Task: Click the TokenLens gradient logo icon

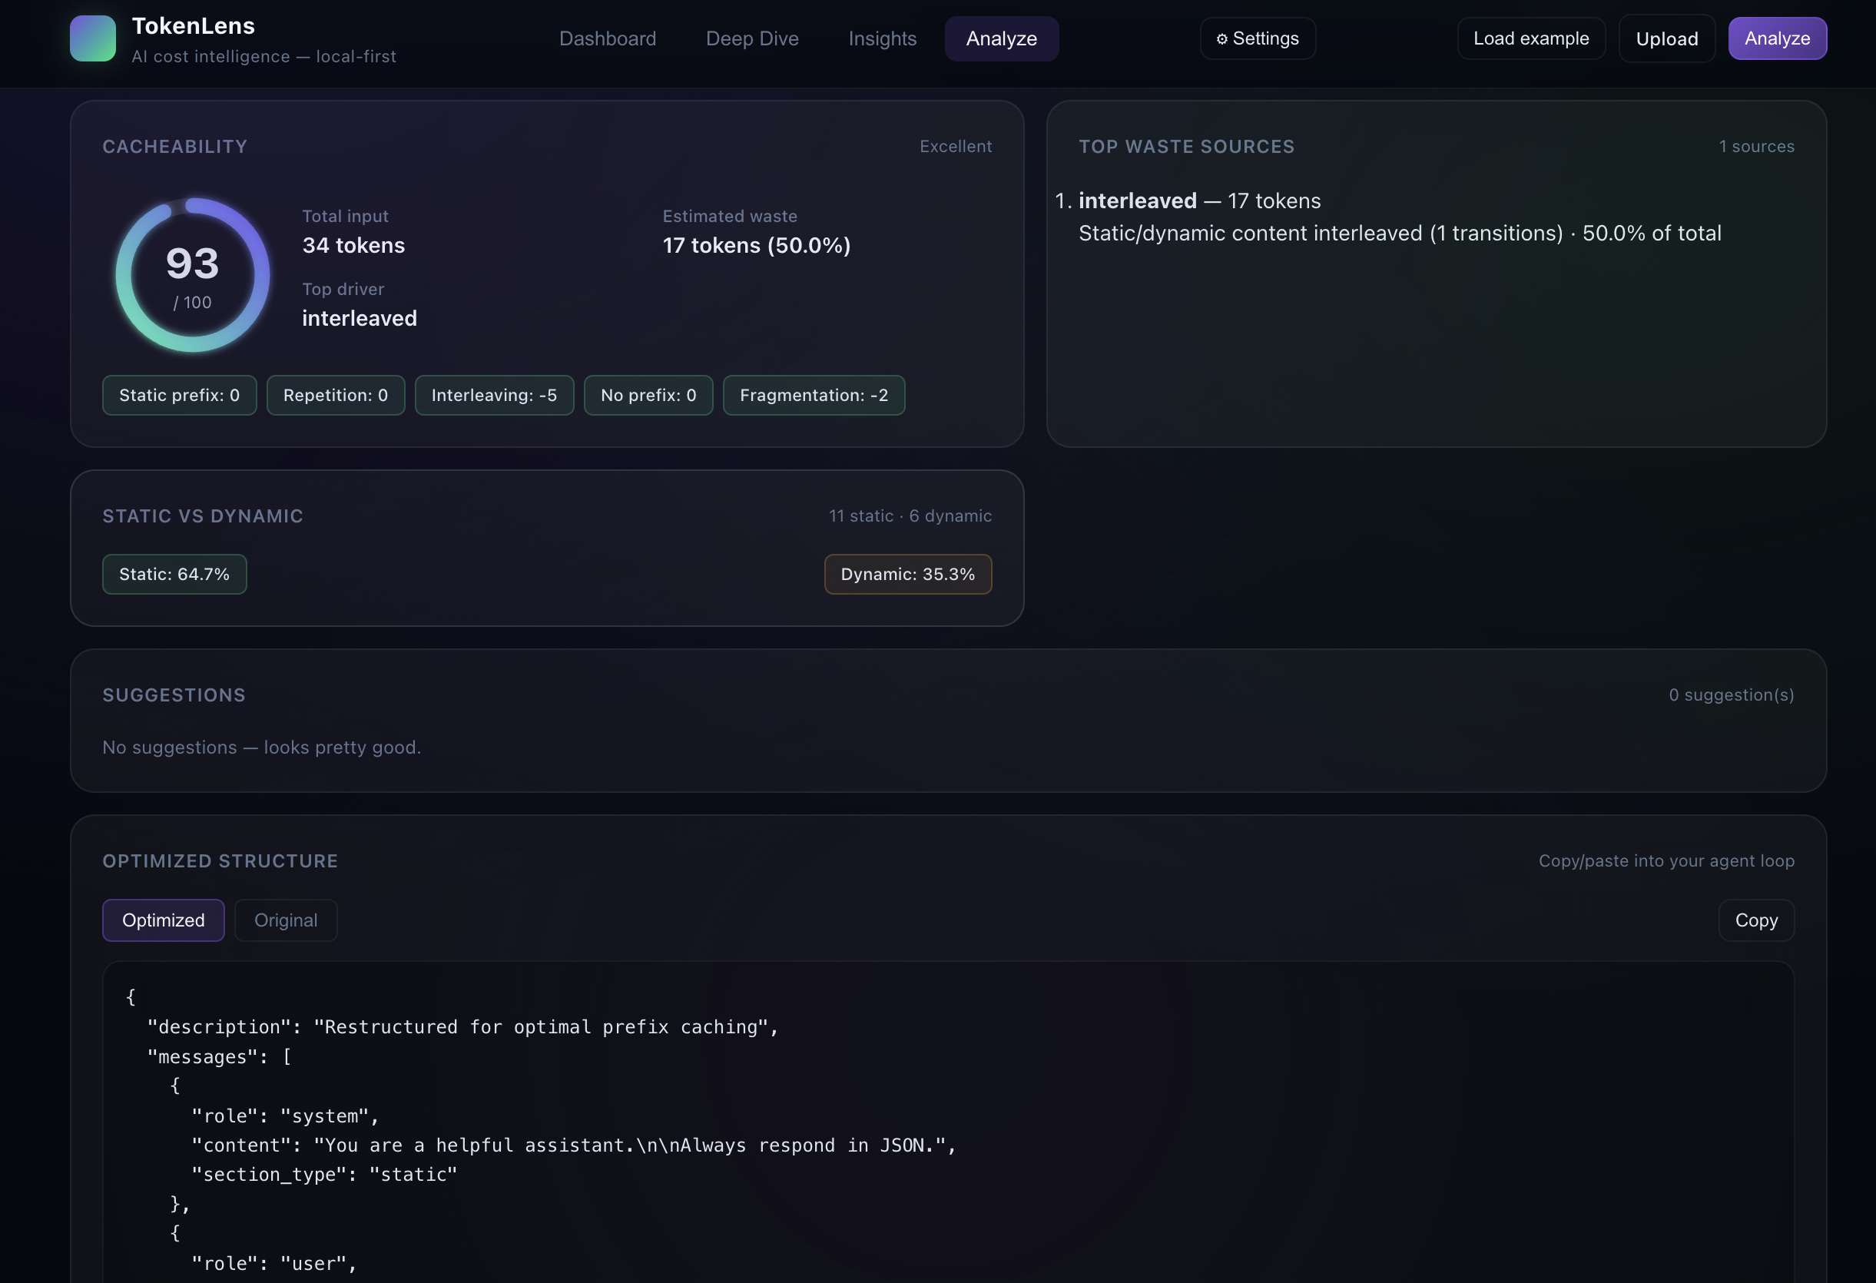Action: click(x=93, y=38)
